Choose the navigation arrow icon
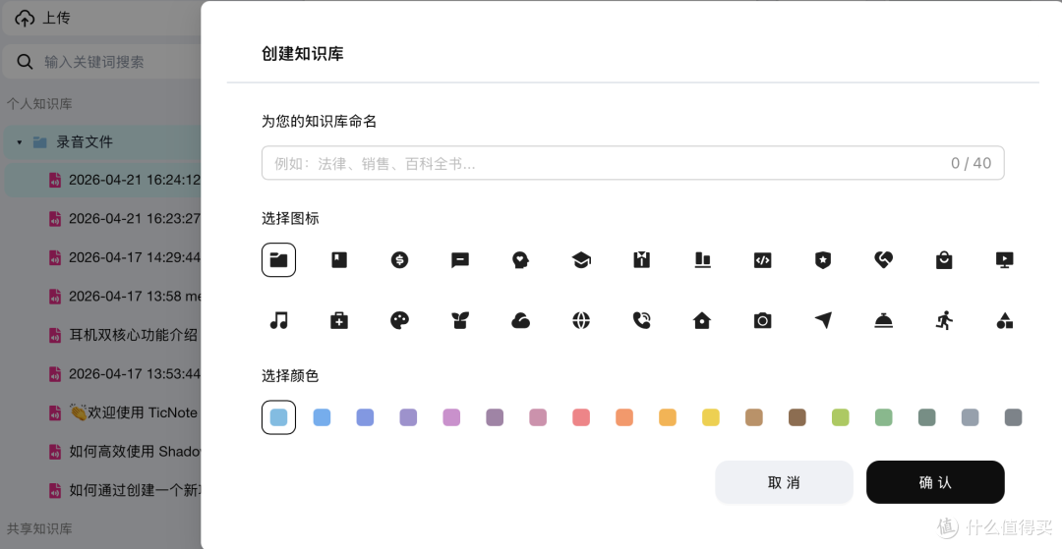Image resolution: width=1062 pixels, height=549 pixels. (823, 320)
